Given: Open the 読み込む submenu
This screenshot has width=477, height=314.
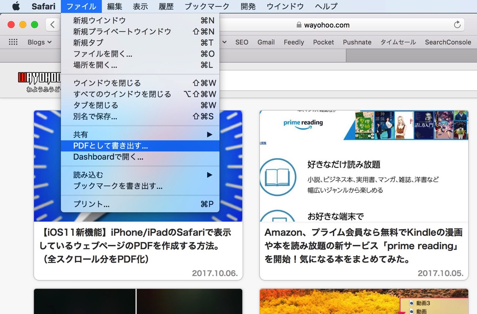Looking at the screenshot, I should coord(140,175).
